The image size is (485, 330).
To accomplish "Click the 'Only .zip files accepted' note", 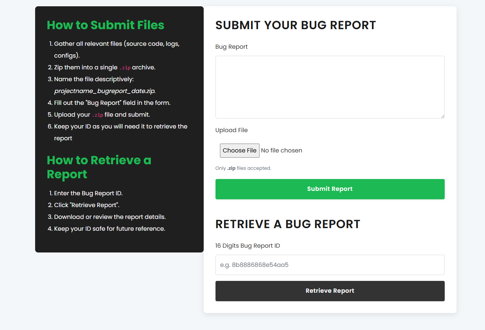I will 243,168.
